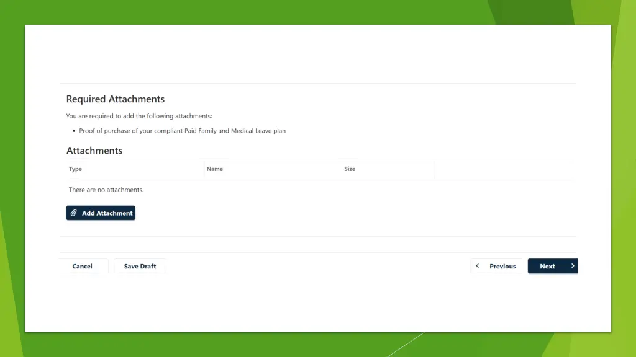This screenshot has height=357, width=636.
Task: Click the right chevron beside Next
Action: 572,266
